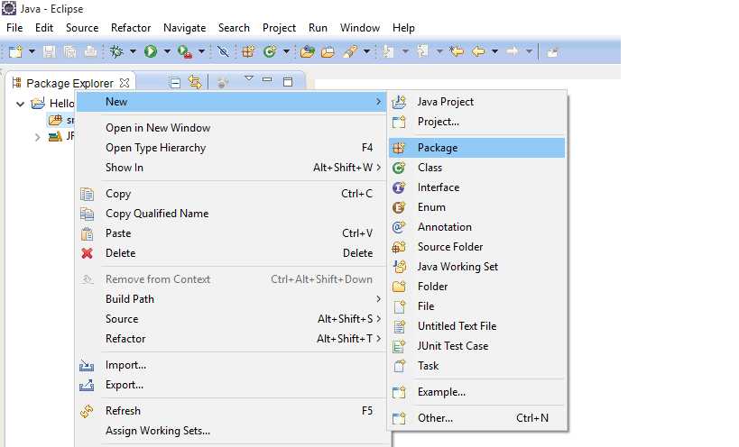Expand the Build Path submenu
This screenshot has height=447, width=739.
[x=231, y=299]
